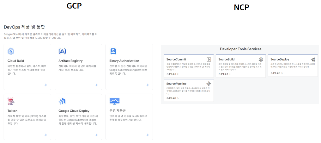Click the GCP heading label
Viewport: 321px width, 143px height.
point(74,5)
